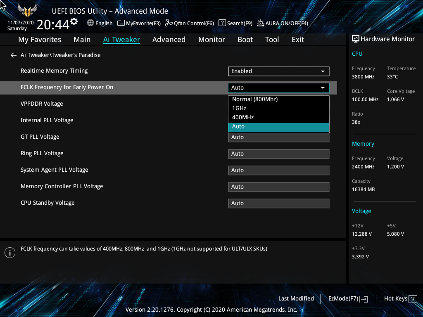Open the My Favorites tab
This screenshot has height=317, width=423.
click(x=40, y=40)
